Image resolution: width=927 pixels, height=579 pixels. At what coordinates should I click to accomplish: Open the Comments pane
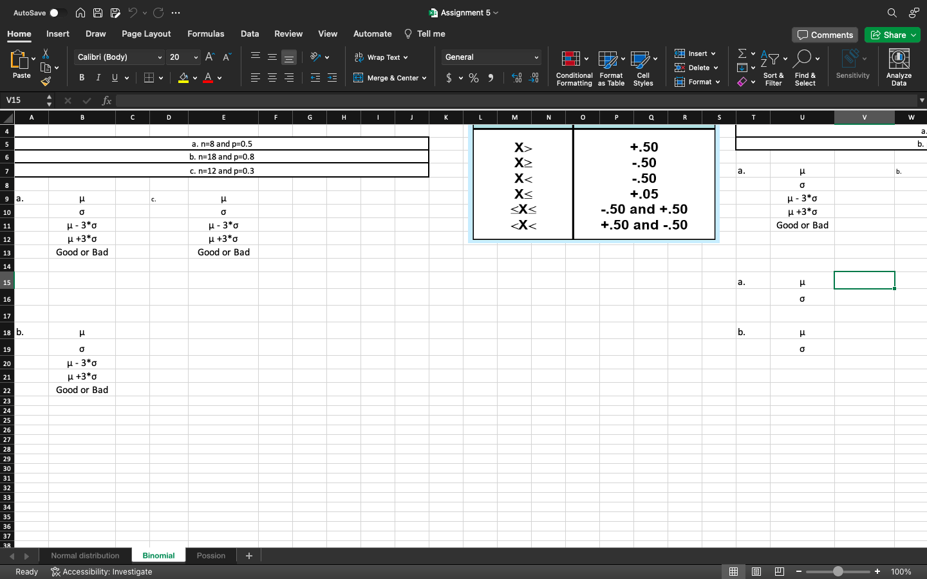pos(825,35)
